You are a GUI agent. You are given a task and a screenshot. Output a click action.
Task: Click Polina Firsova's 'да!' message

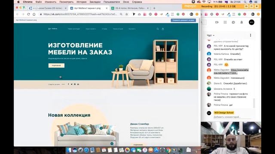[231, 105]
